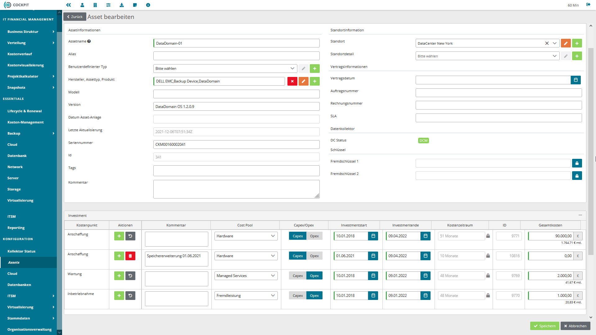Image resolution: width=596 pixels, height=335 pixels.
Task: Open Benutzerdefinierter Typ dropdown
Action: pos(225,69)
